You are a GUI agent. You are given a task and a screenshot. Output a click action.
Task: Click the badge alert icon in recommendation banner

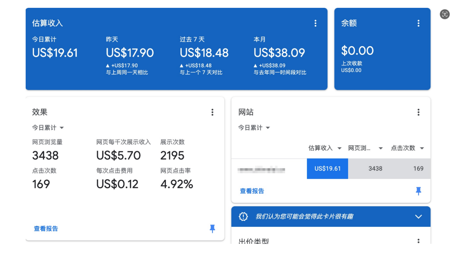coord(243,216)
